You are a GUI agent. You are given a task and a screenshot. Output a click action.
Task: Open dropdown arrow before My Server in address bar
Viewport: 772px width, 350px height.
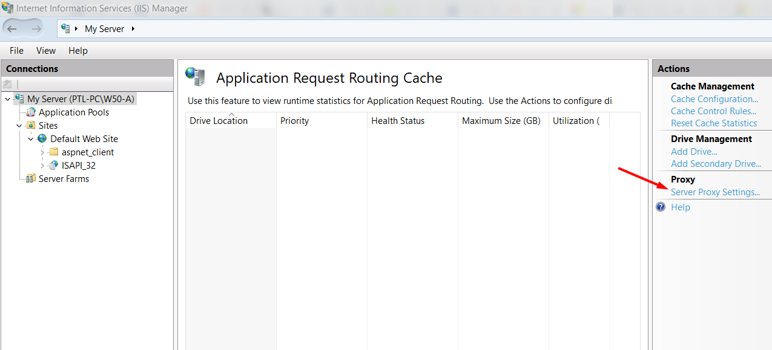(76, 28)
